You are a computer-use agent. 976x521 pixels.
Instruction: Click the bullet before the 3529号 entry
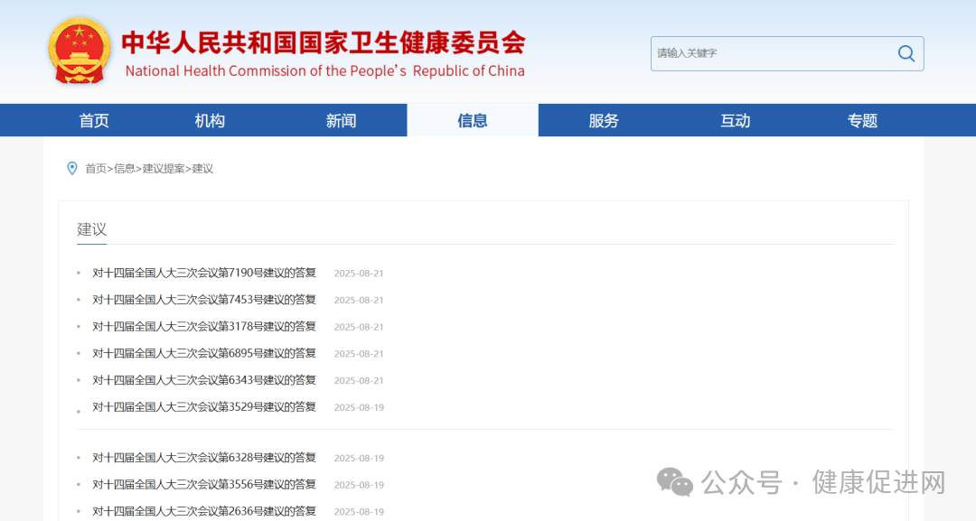[x=80, y=412]
